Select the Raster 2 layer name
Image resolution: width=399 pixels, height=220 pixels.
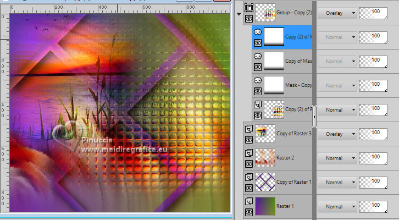point(285,158)
